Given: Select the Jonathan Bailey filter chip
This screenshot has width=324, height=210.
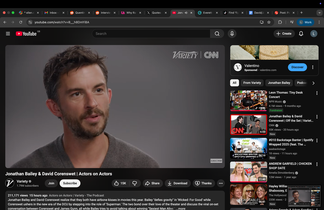Looking at the screenshot, I should (279, 83).
